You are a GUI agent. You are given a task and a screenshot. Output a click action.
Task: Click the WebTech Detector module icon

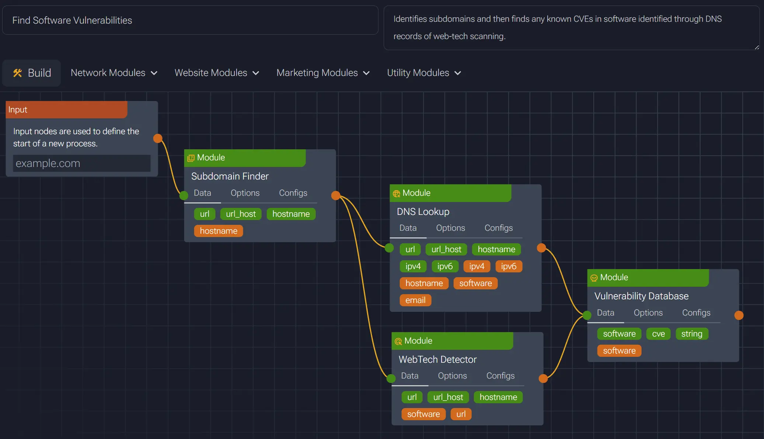point(398,341)
